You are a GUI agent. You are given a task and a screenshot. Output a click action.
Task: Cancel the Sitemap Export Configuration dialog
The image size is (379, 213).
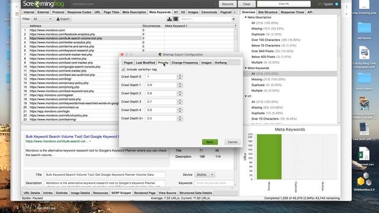coord(232,142)
